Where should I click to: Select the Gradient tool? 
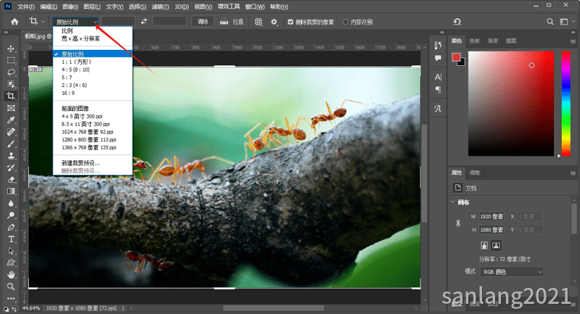pyautogui.click(x=11, y=191)
